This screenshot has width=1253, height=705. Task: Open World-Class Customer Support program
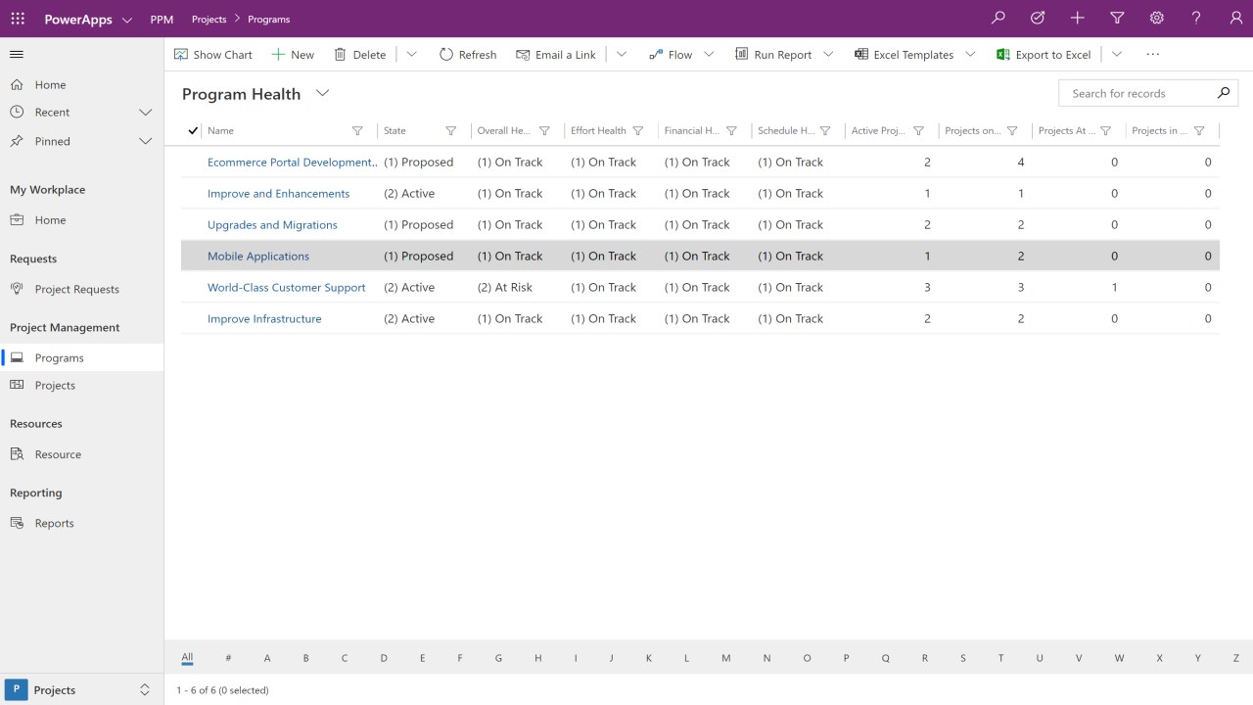(287, 287)
